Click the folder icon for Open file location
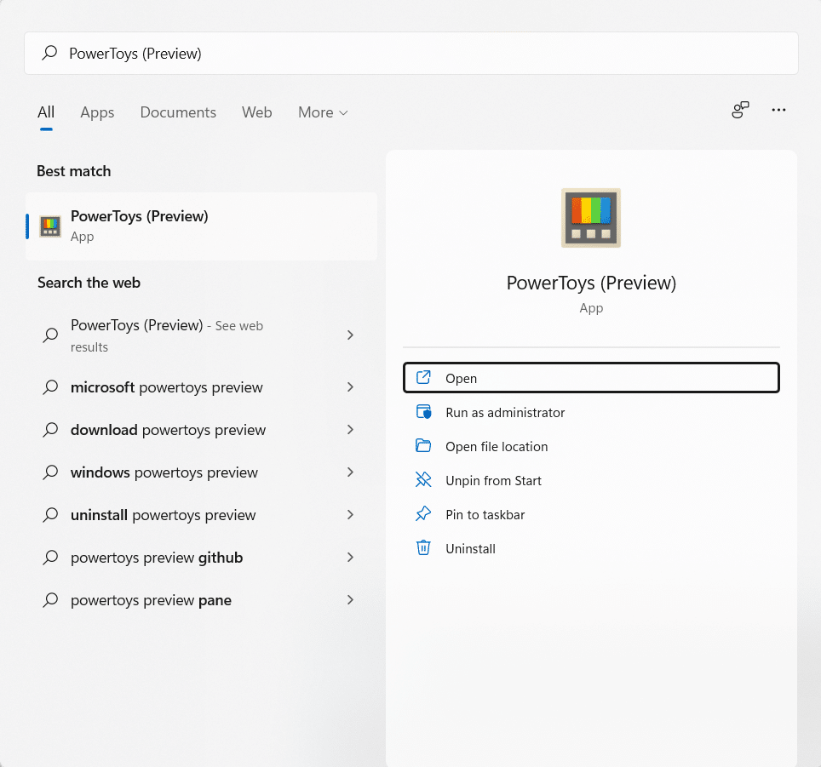The width and height of the screenshot is (821, 767). [x=423, y=446]
